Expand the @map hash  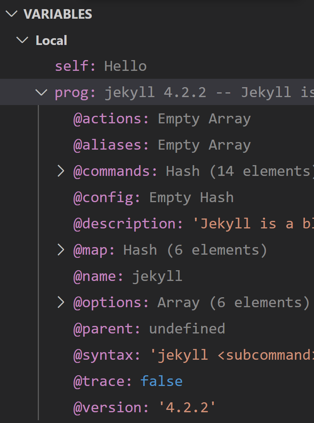click(61, 250)
